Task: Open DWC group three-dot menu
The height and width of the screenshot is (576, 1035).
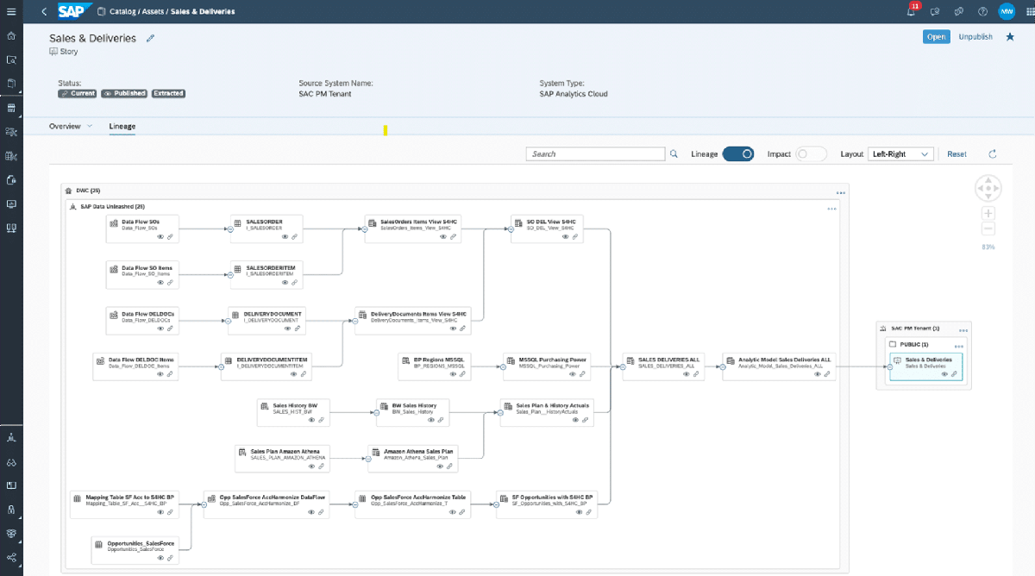Action: tap(840, 193)
